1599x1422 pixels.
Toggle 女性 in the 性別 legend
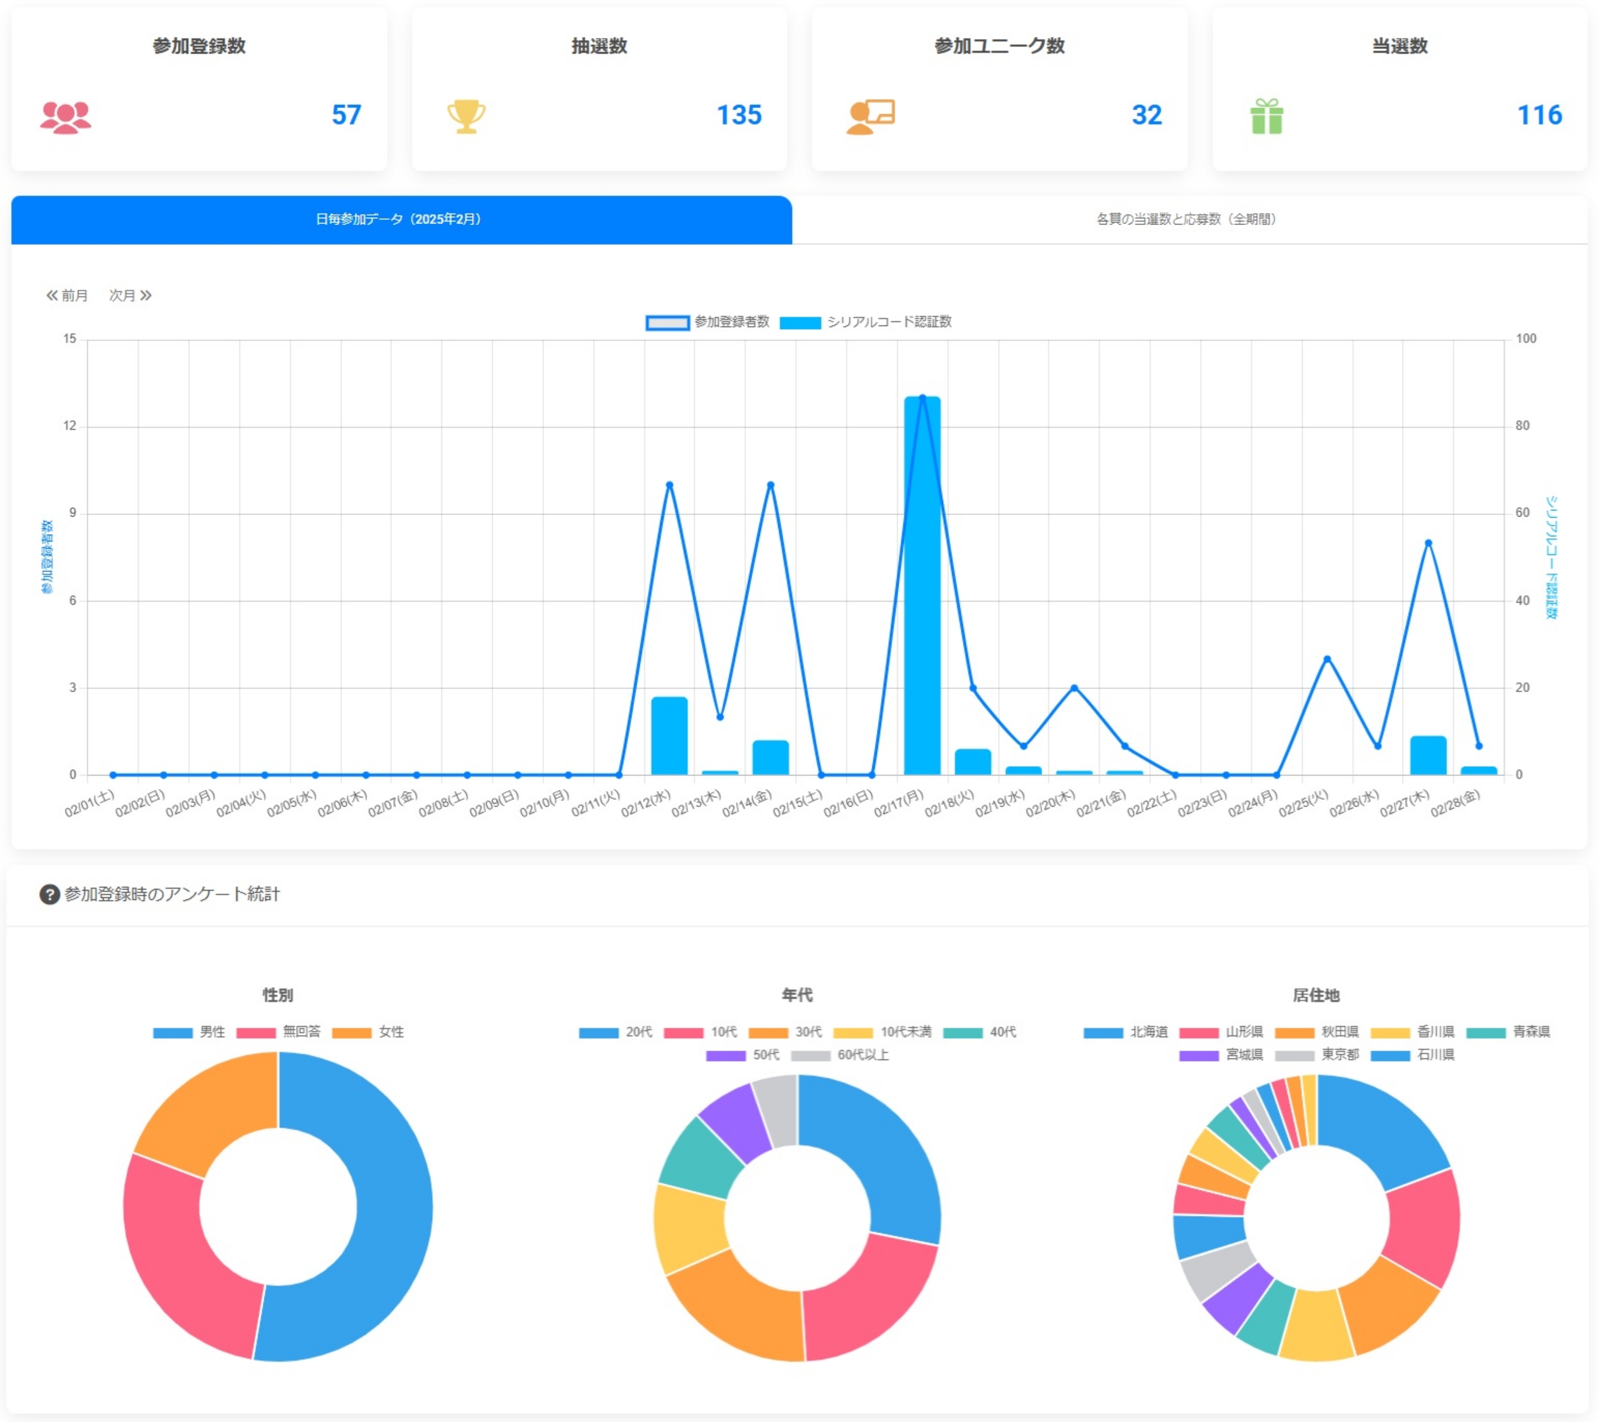click(x=368, y=1033)
